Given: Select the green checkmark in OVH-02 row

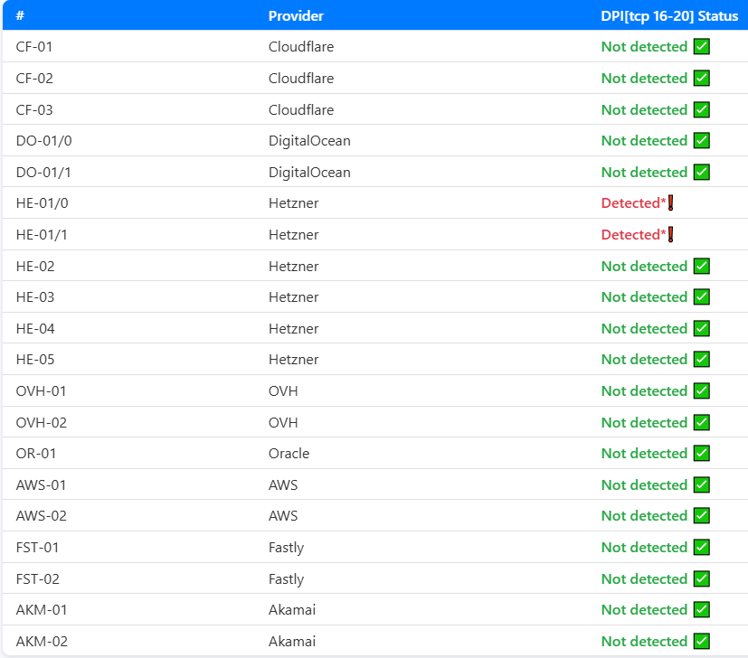Looking at the screenshot, I should [701, 422].
